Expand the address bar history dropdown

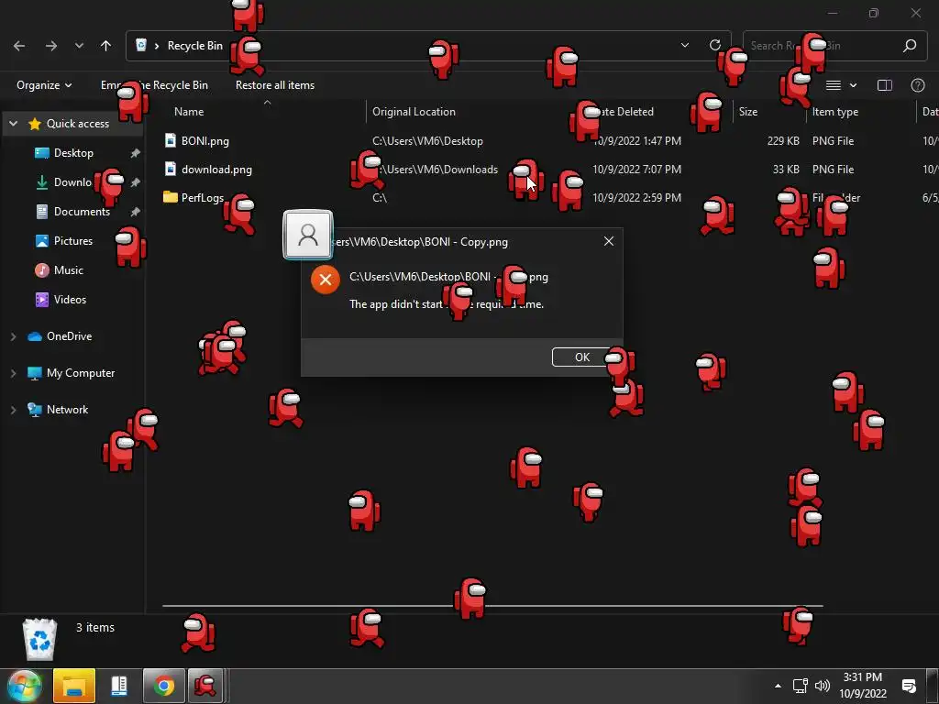(685, 46)
